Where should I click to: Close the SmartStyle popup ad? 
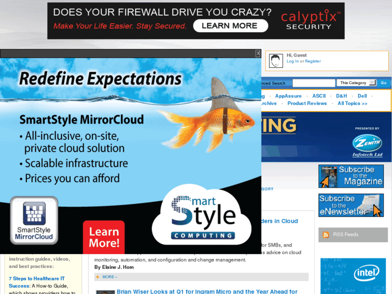click(x=258, y=53)
